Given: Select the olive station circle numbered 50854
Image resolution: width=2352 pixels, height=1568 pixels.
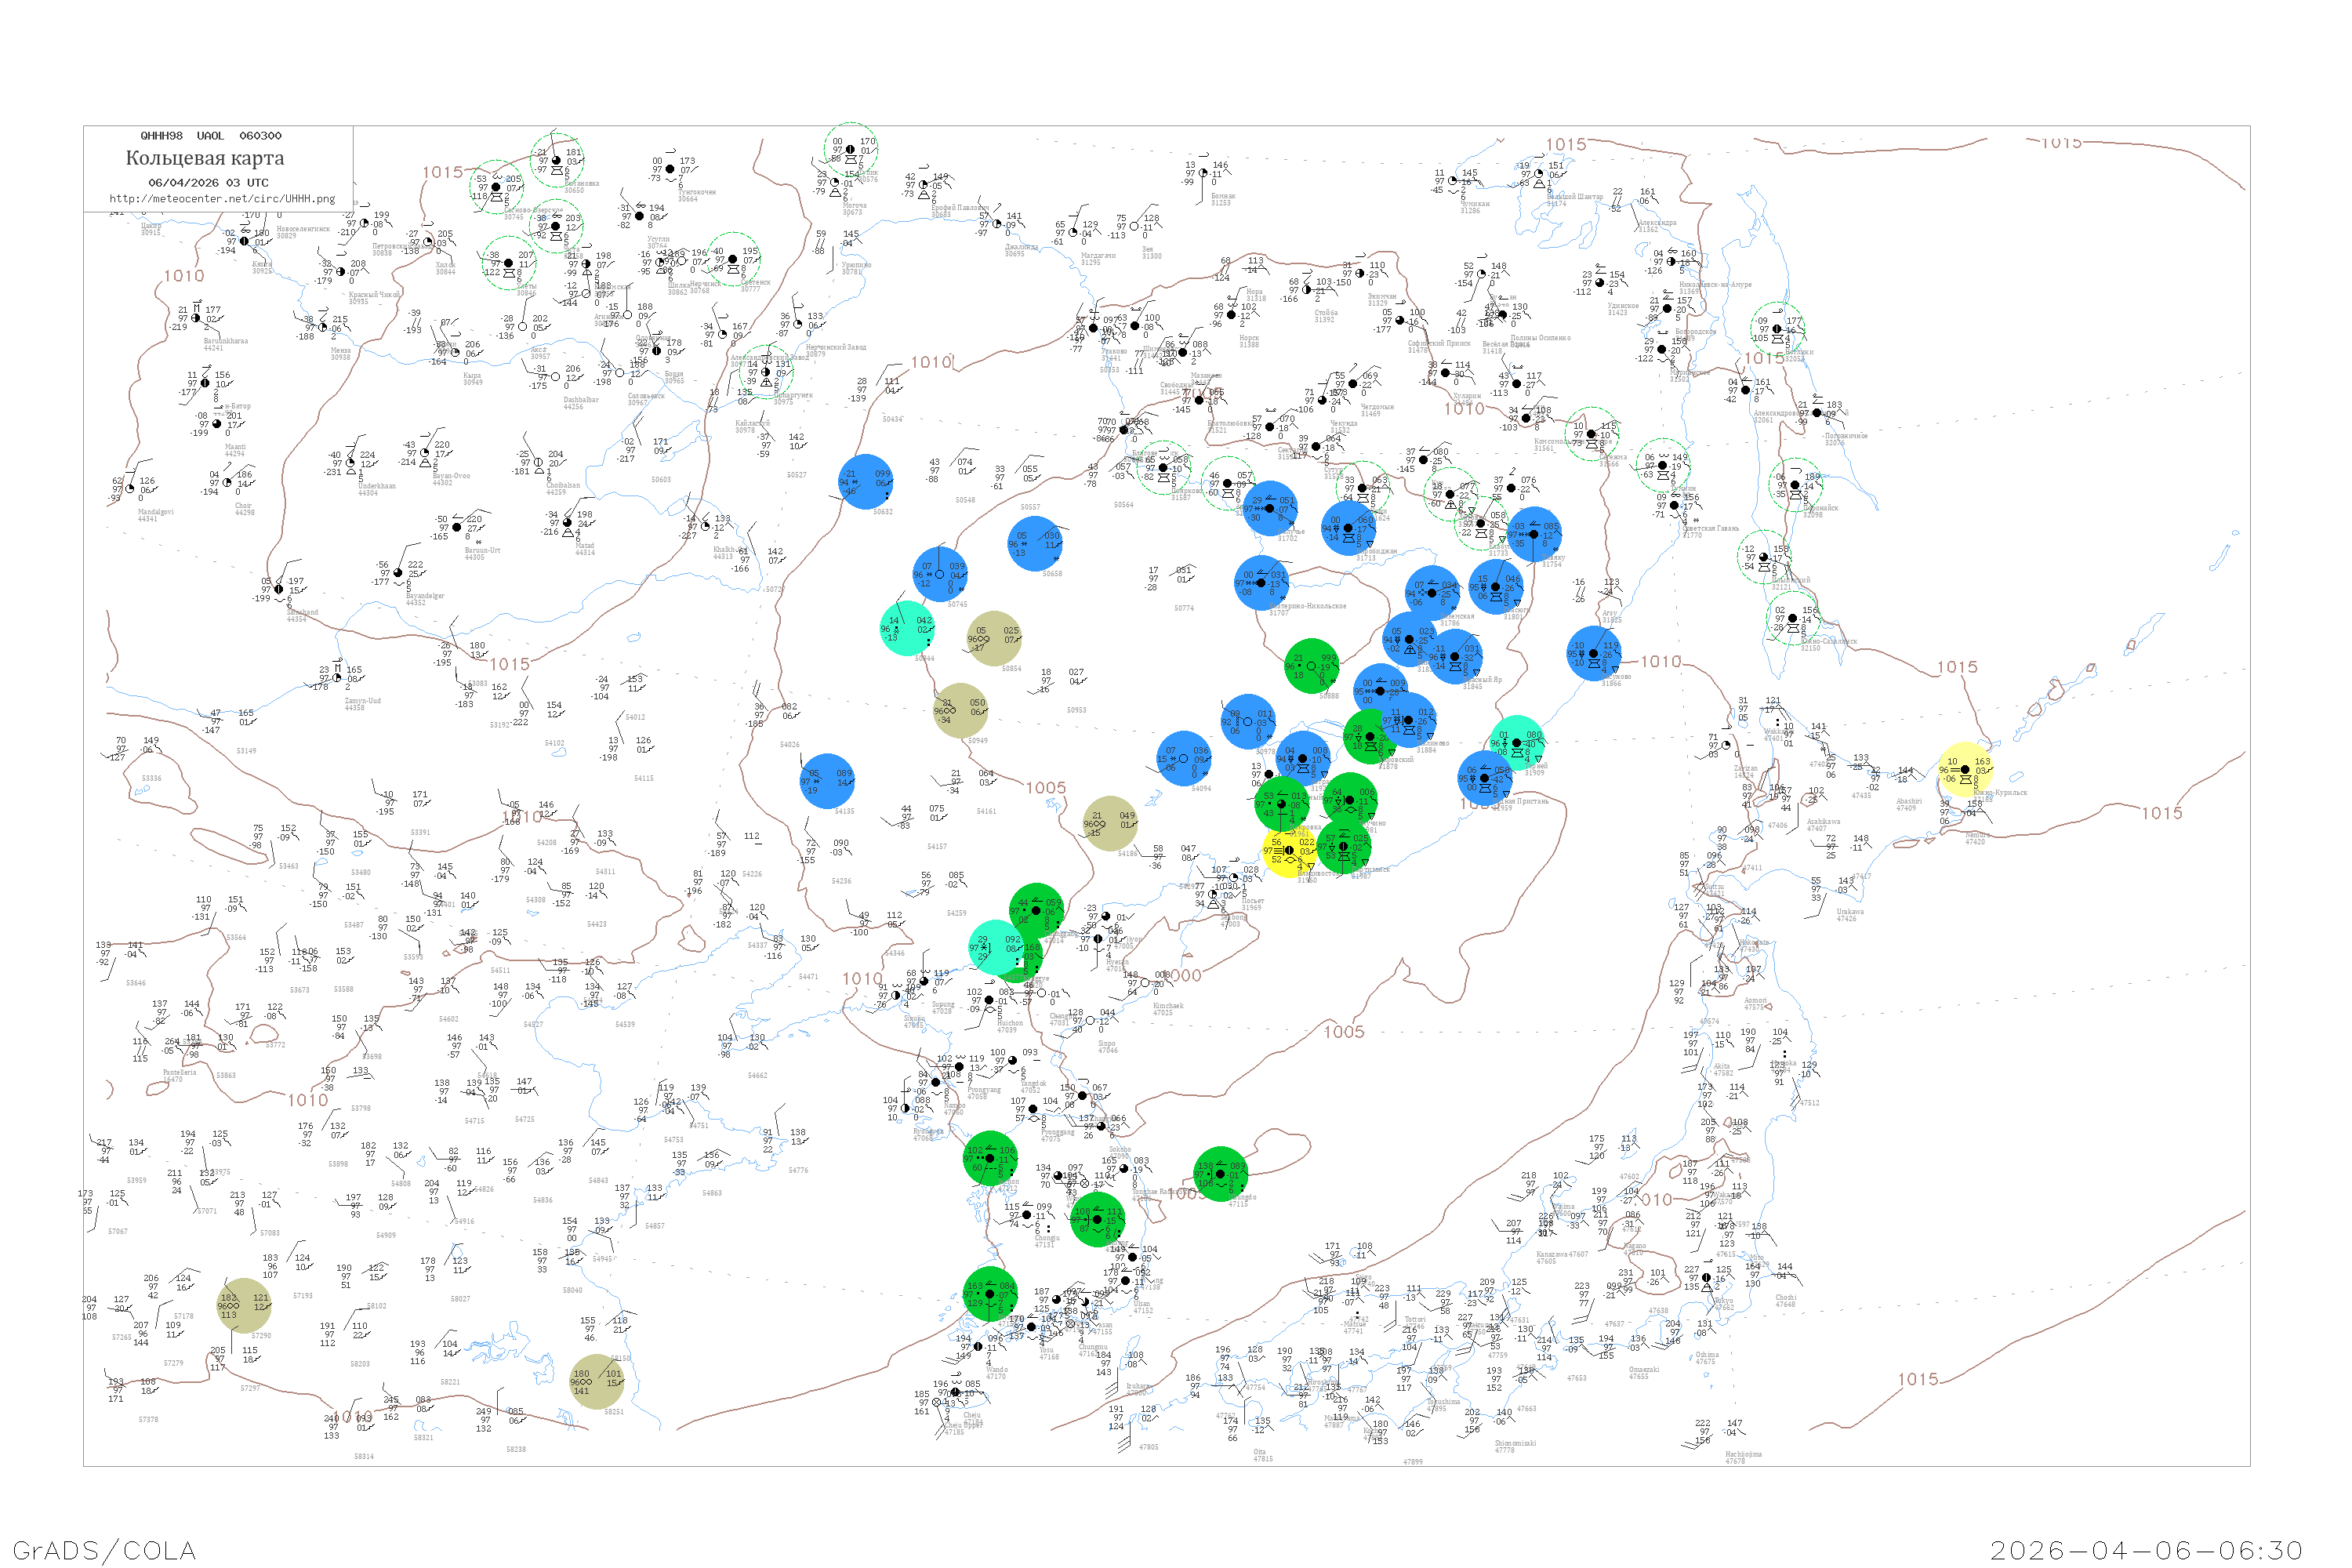Looking at the screenshot, I should tap(994, 639).
